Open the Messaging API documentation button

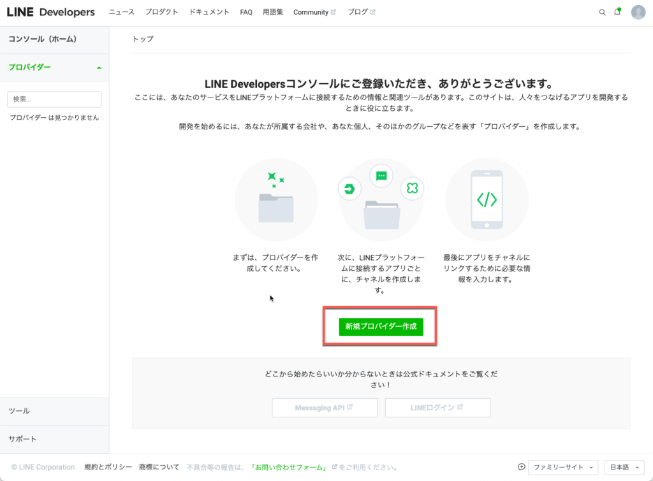(x=325, y=408)
